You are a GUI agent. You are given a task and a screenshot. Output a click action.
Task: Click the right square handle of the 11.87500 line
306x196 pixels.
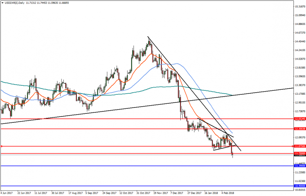tap(293, 146)
